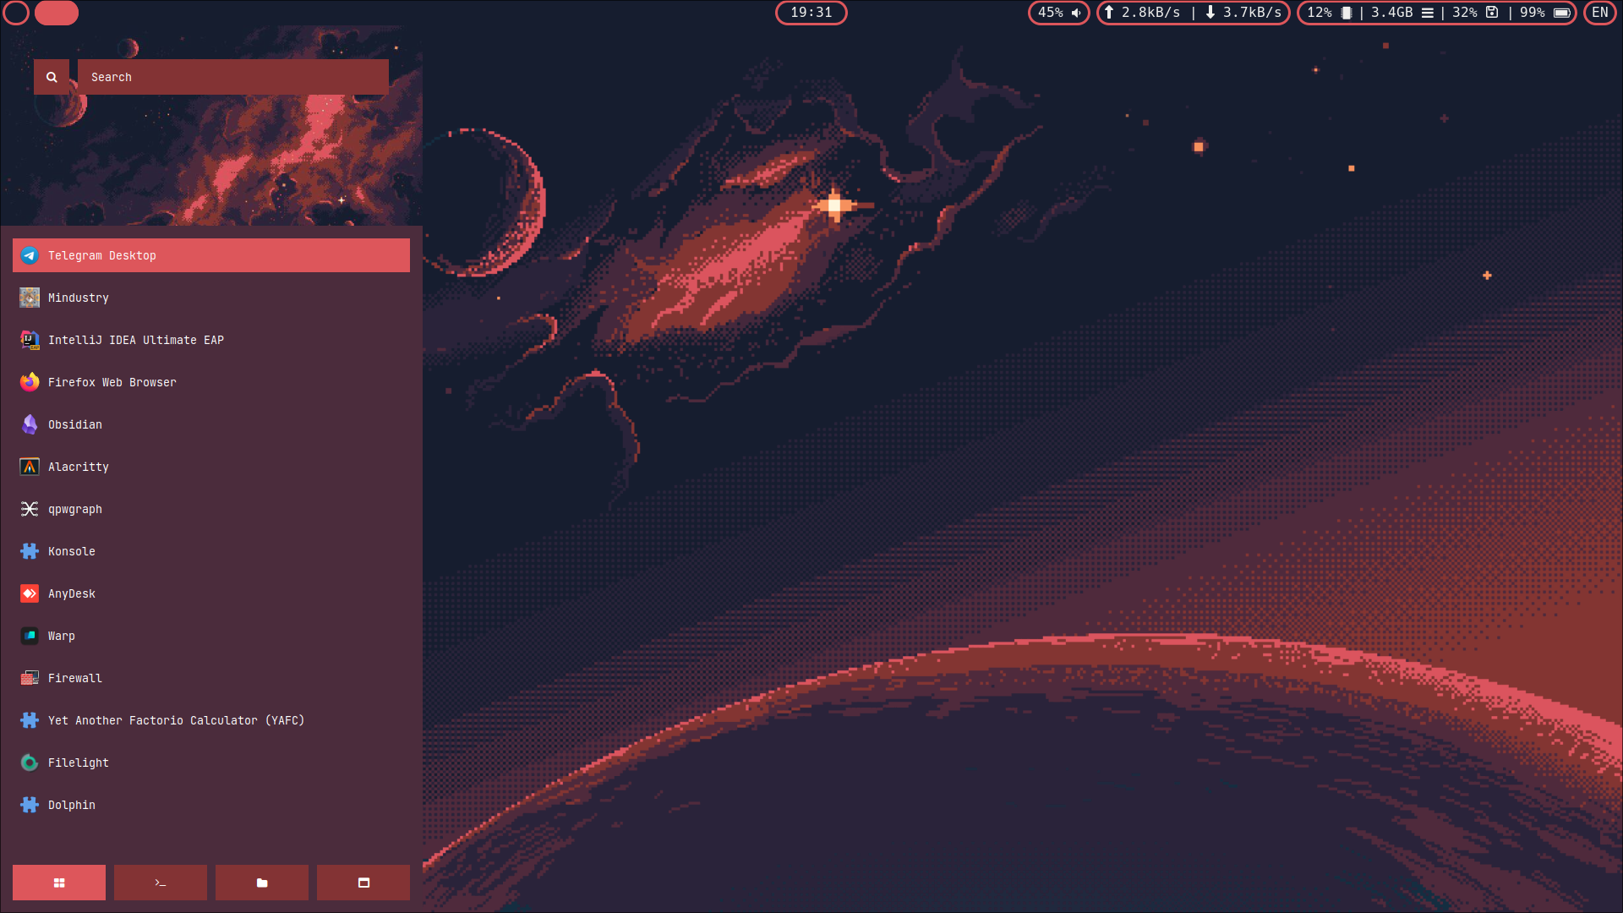Click the Obsidian crystal icon
Image resolution: width=1623 pixels, height=913 pixels.
(x=30, y=424)
